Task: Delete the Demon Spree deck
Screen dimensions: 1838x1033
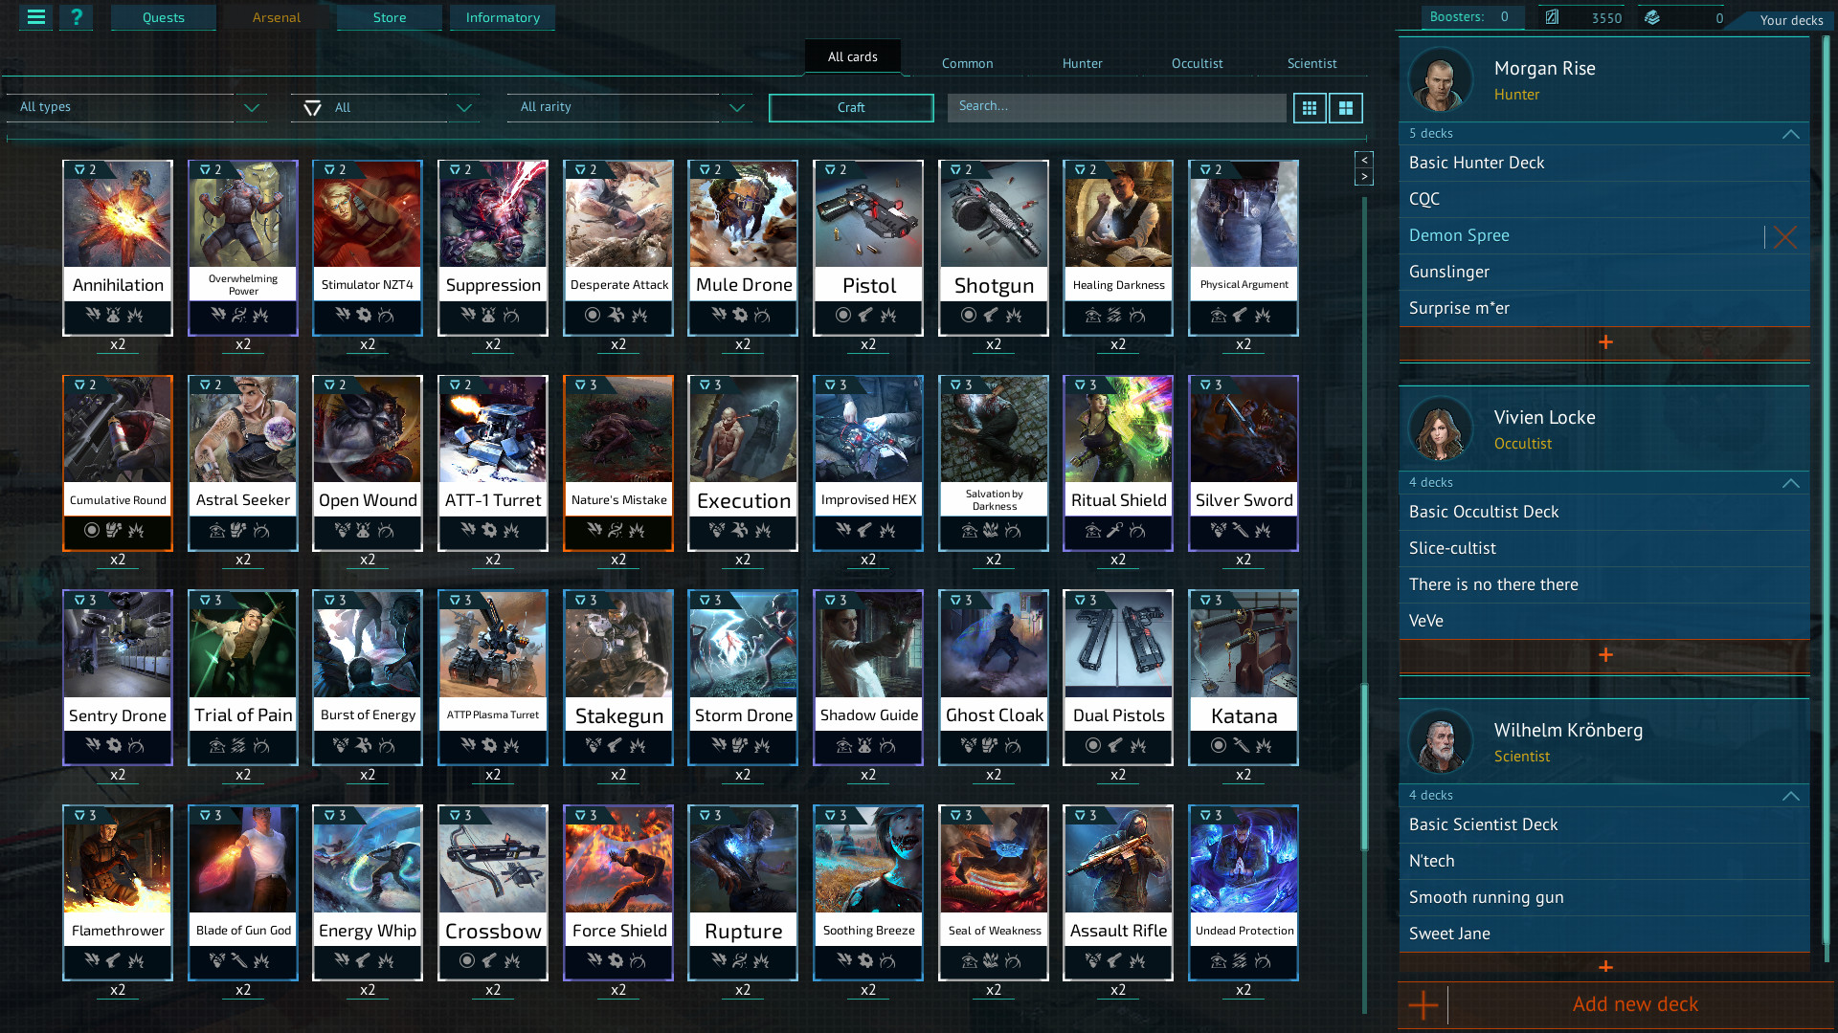Action: tap(1784, 236)
